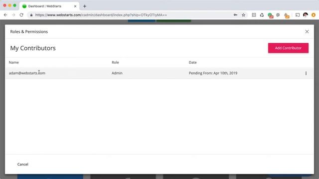Click Pending From: Apr 10th, 2019 text
Image resolution: width=319 pixels, height=179 pixels.
tap(213, 73)
